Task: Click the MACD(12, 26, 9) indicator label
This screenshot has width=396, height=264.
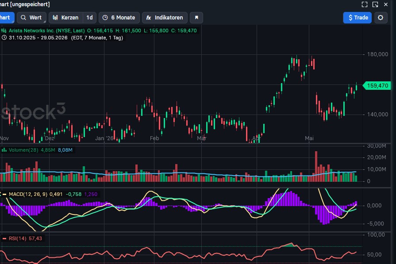Action: 28,194
